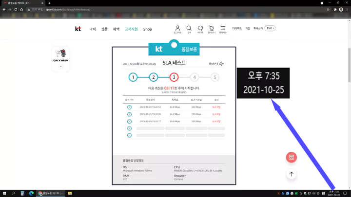Reload the page
This screenshot has width=351, height=197.
click(x=16, y=10)
